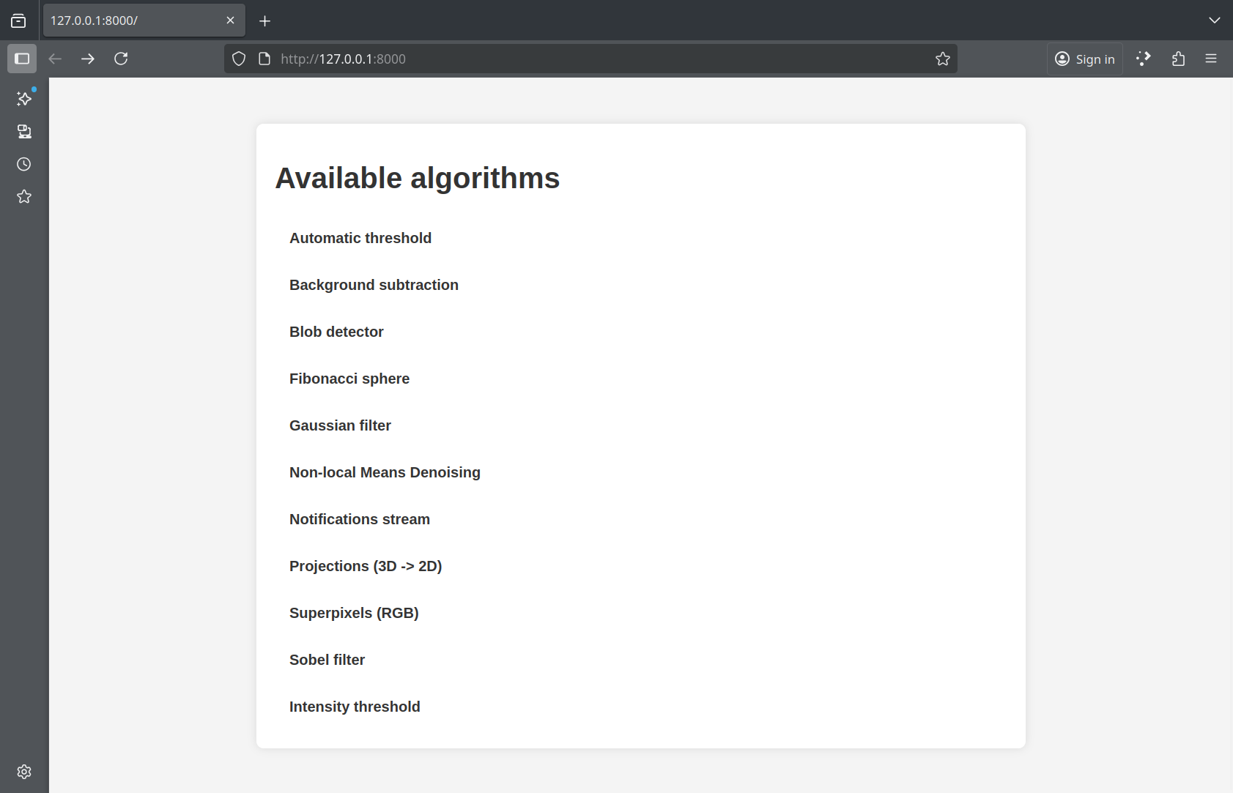Open Non-local Means Denoising

click(x=385, y=472)
